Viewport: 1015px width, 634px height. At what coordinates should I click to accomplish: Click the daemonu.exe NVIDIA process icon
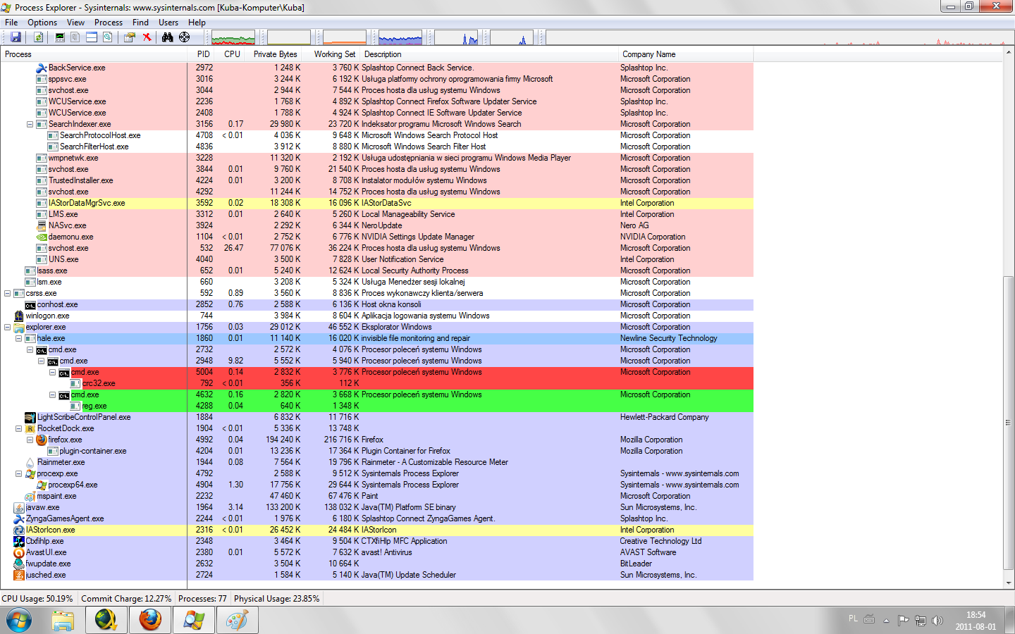[x=42, y=237]
